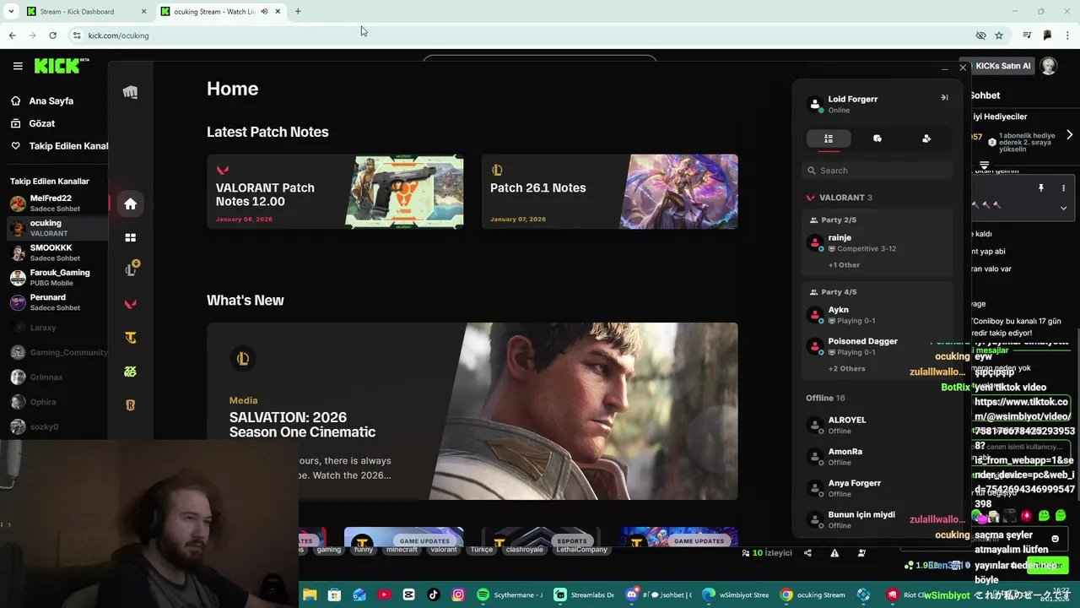Select the VALORANT icon in Riot sidebar
Image resolution: width=1080 pixels, height=608 pixels.
coord(130,304)
